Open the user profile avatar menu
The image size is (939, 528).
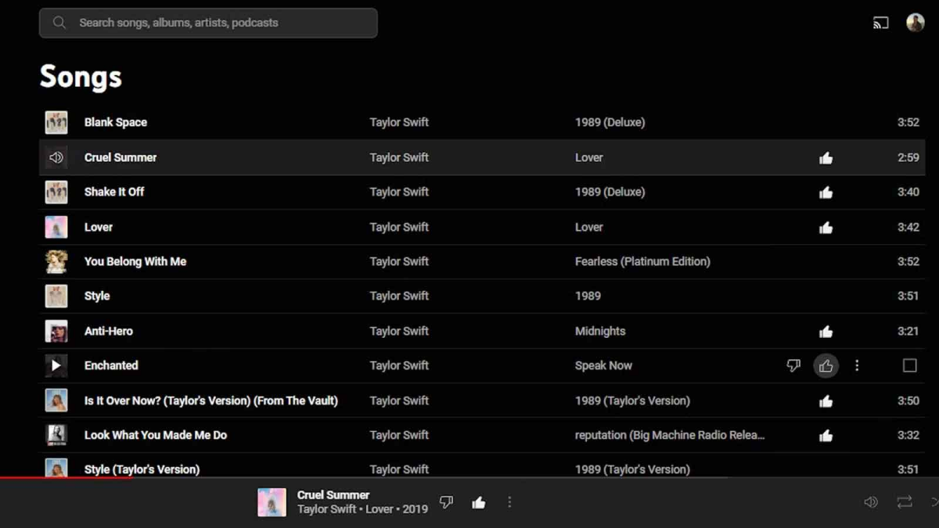[915, 23]
